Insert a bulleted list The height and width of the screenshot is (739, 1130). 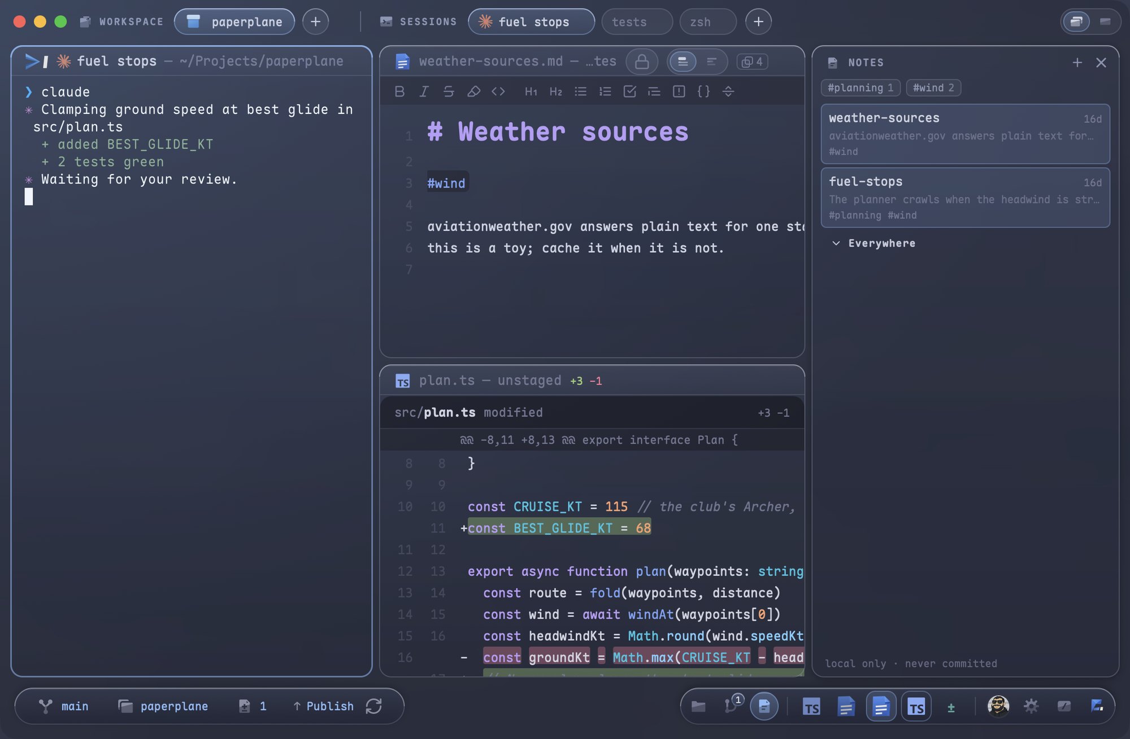(x=581, y=91)
